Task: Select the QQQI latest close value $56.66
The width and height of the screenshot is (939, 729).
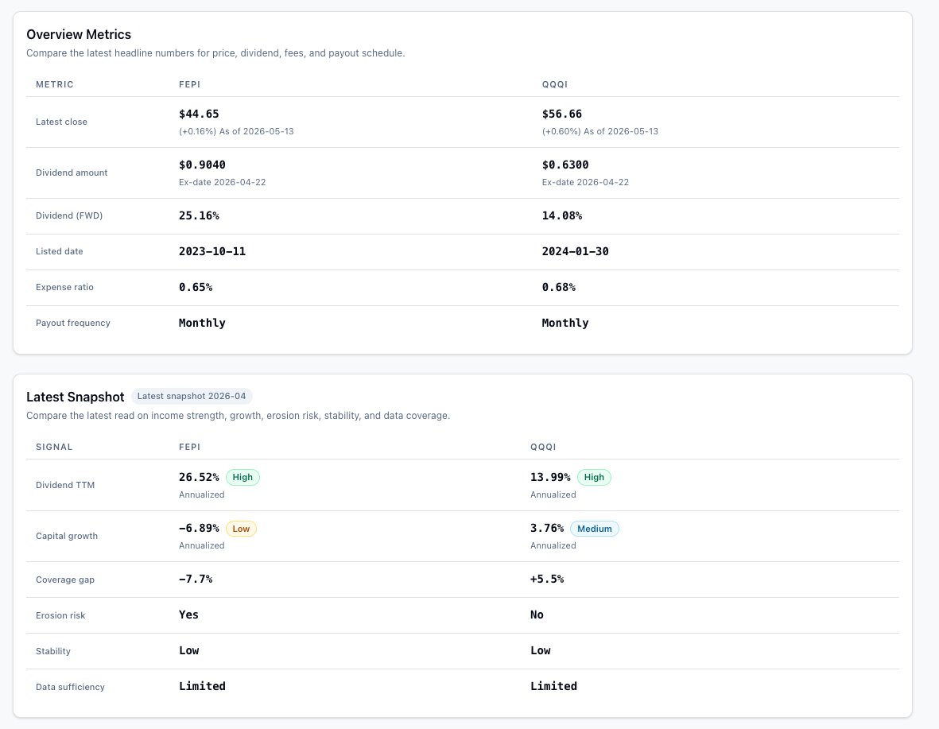Action: (561, 114)
